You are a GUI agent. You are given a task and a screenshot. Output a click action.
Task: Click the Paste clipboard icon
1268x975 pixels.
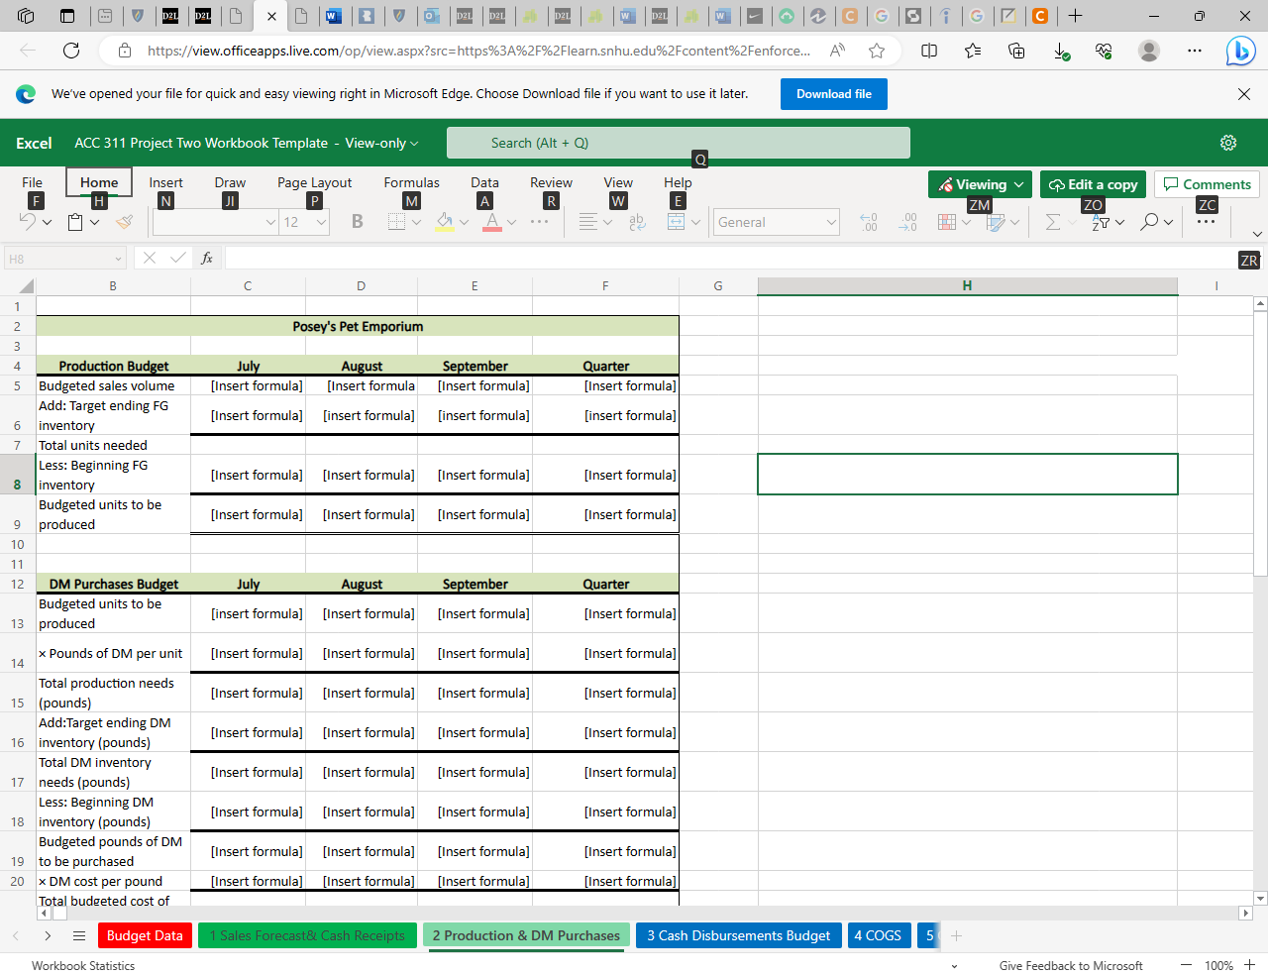[75, 222]
